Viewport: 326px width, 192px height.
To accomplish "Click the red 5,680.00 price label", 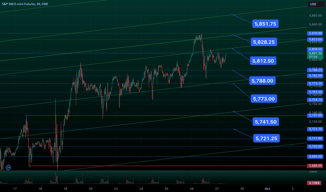I will (315, 165).
